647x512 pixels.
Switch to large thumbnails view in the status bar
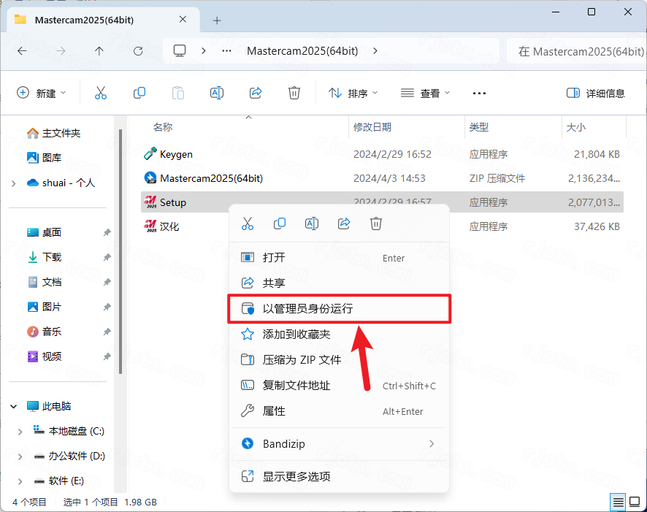point(635,502)
